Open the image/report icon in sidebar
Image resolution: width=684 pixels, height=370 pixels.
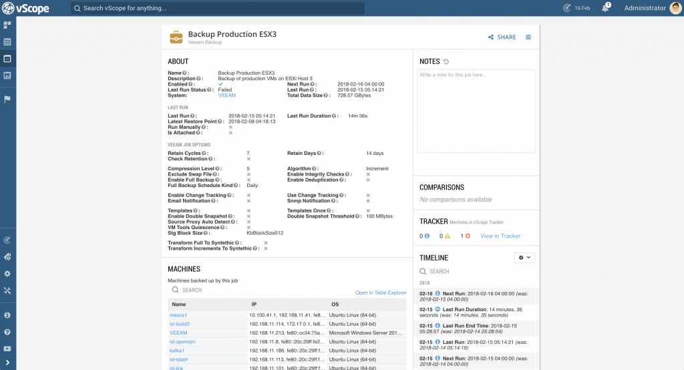tap(7, 75)
